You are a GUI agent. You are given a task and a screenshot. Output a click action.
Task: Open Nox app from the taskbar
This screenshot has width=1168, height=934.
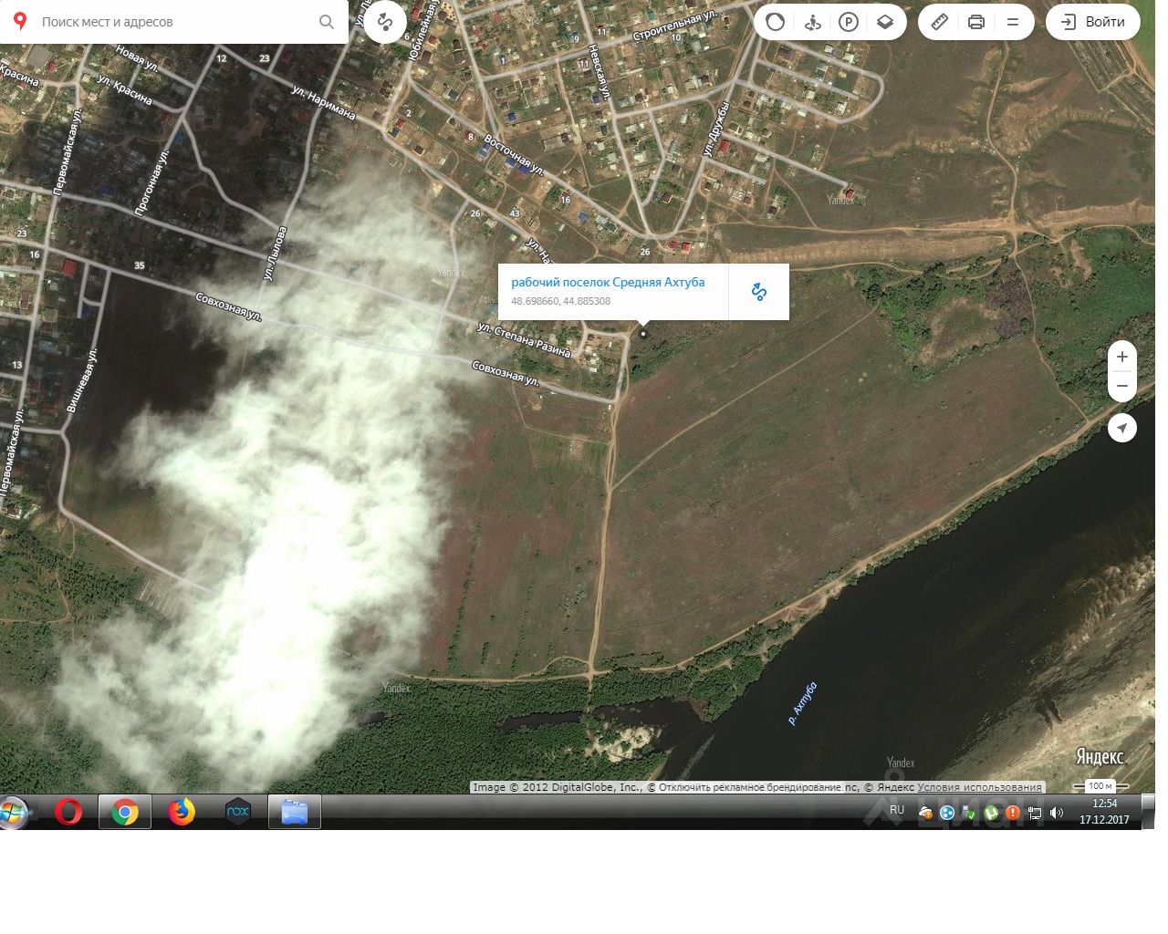pyautogui.click(x=238, y=811)
